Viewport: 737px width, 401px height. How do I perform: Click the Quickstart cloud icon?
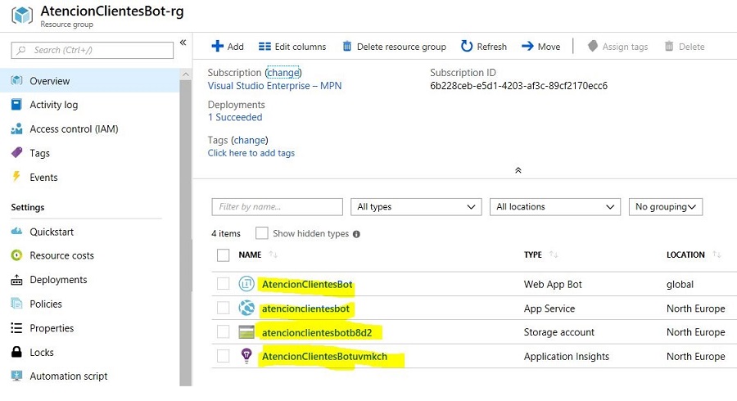point(16,231)
